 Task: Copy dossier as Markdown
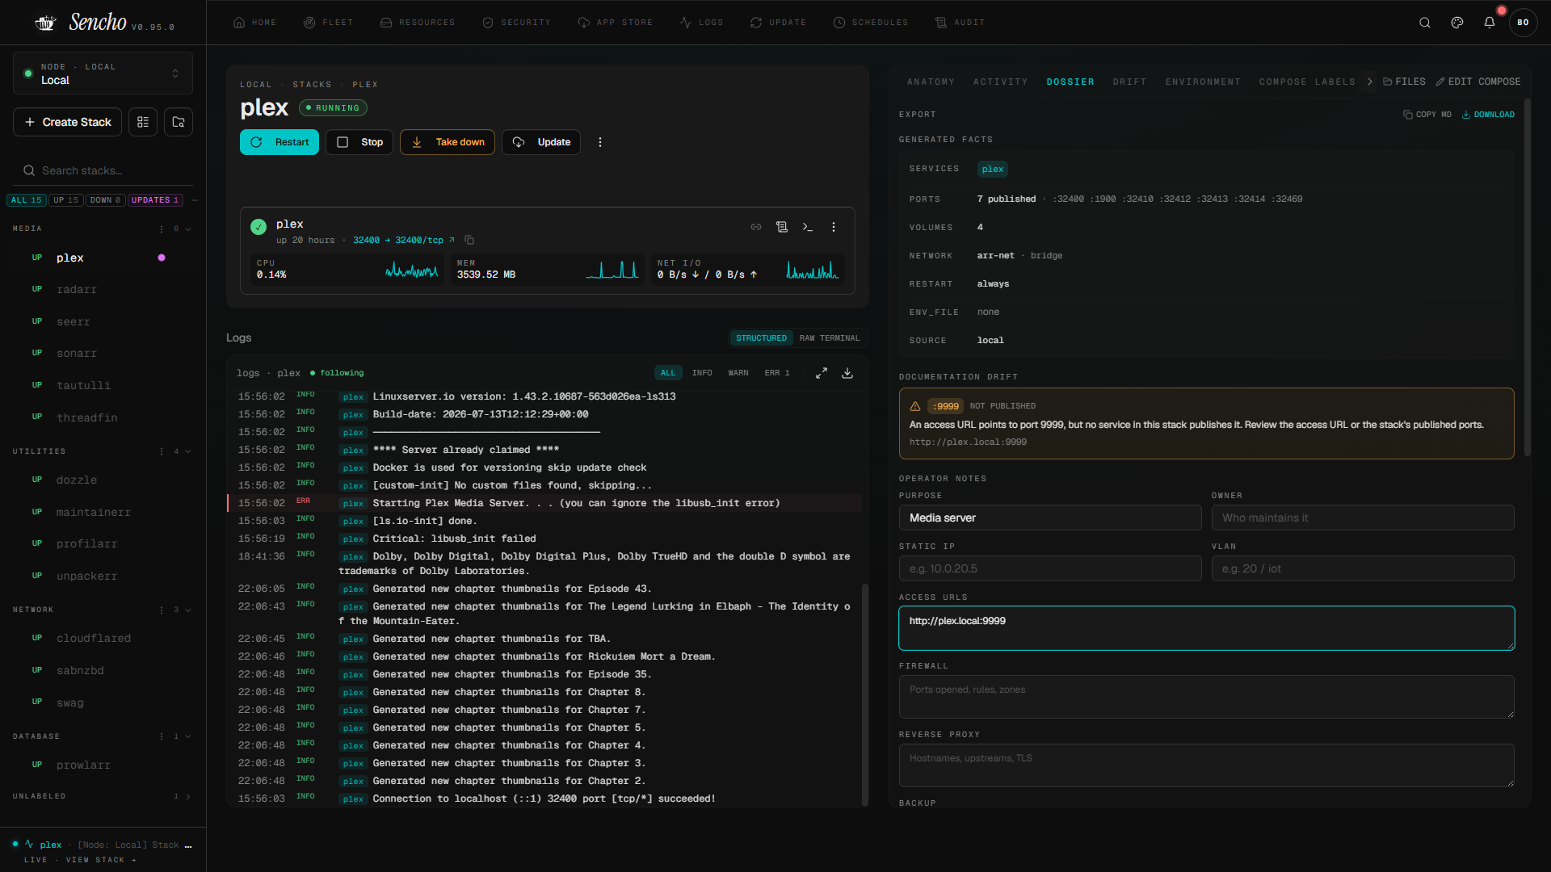(x=1427, y=115)
